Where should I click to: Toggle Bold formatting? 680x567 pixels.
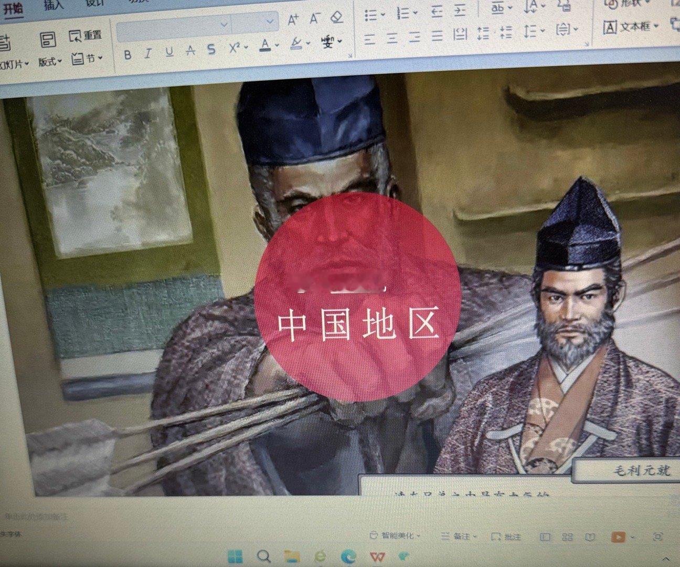[x=127, y=54]
